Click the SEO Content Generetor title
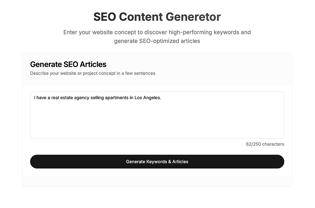The height and width of the screenshot is (208, 315). (157, 17)
